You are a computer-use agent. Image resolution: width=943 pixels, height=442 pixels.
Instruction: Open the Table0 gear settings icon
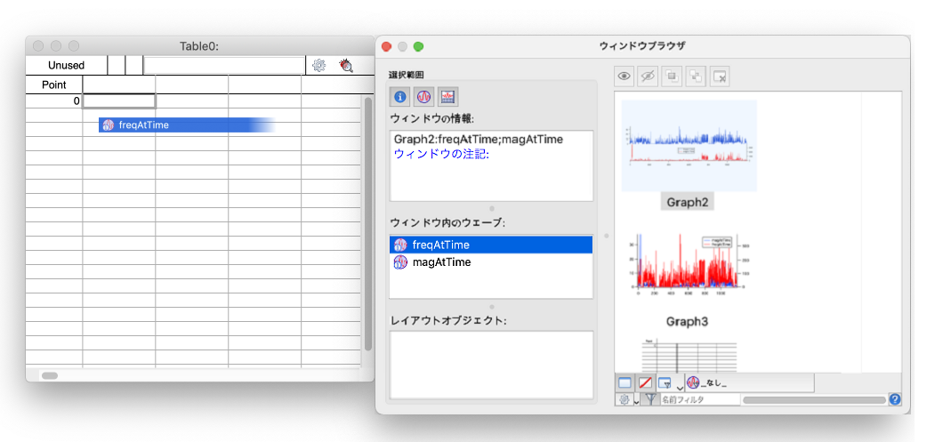tap(319, 65)
